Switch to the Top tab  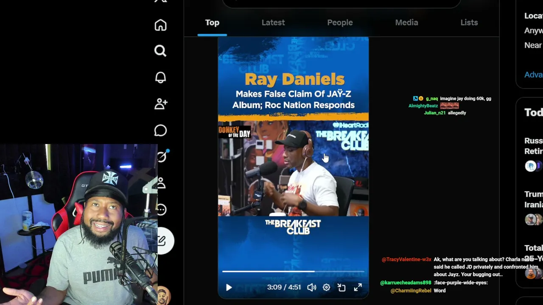coord(212,22)
